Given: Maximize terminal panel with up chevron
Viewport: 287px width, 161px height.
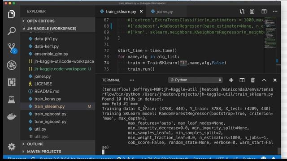Looking at the screenshot, I should 264,80.
